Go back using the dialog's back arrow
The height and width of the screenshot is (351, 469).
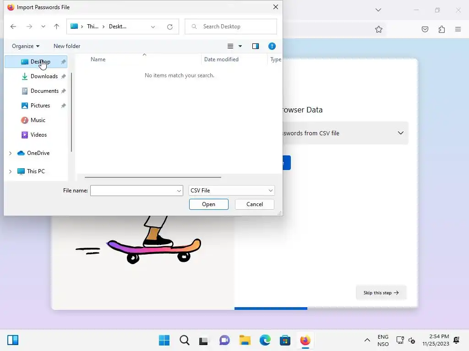(13, 27)
